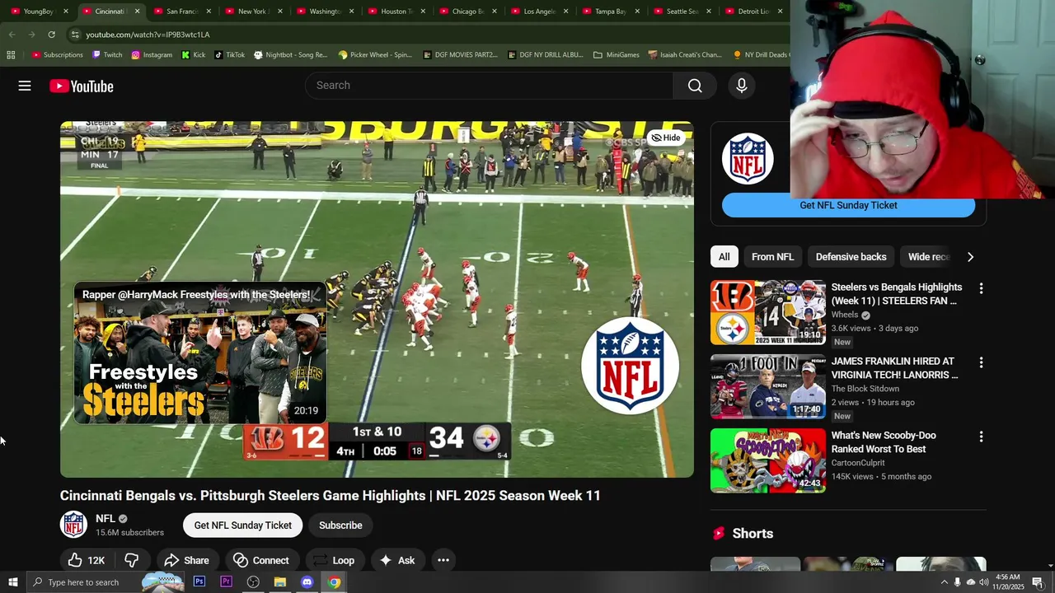
Task: Open Nightbot Song Requests bookmark
Action: pos(291,55)
